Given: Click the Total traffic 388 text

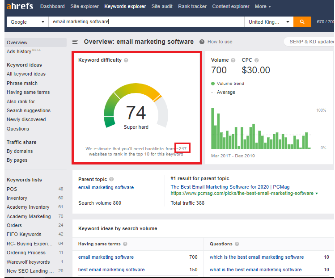Looking at the screenshot, I should point(187,203).
